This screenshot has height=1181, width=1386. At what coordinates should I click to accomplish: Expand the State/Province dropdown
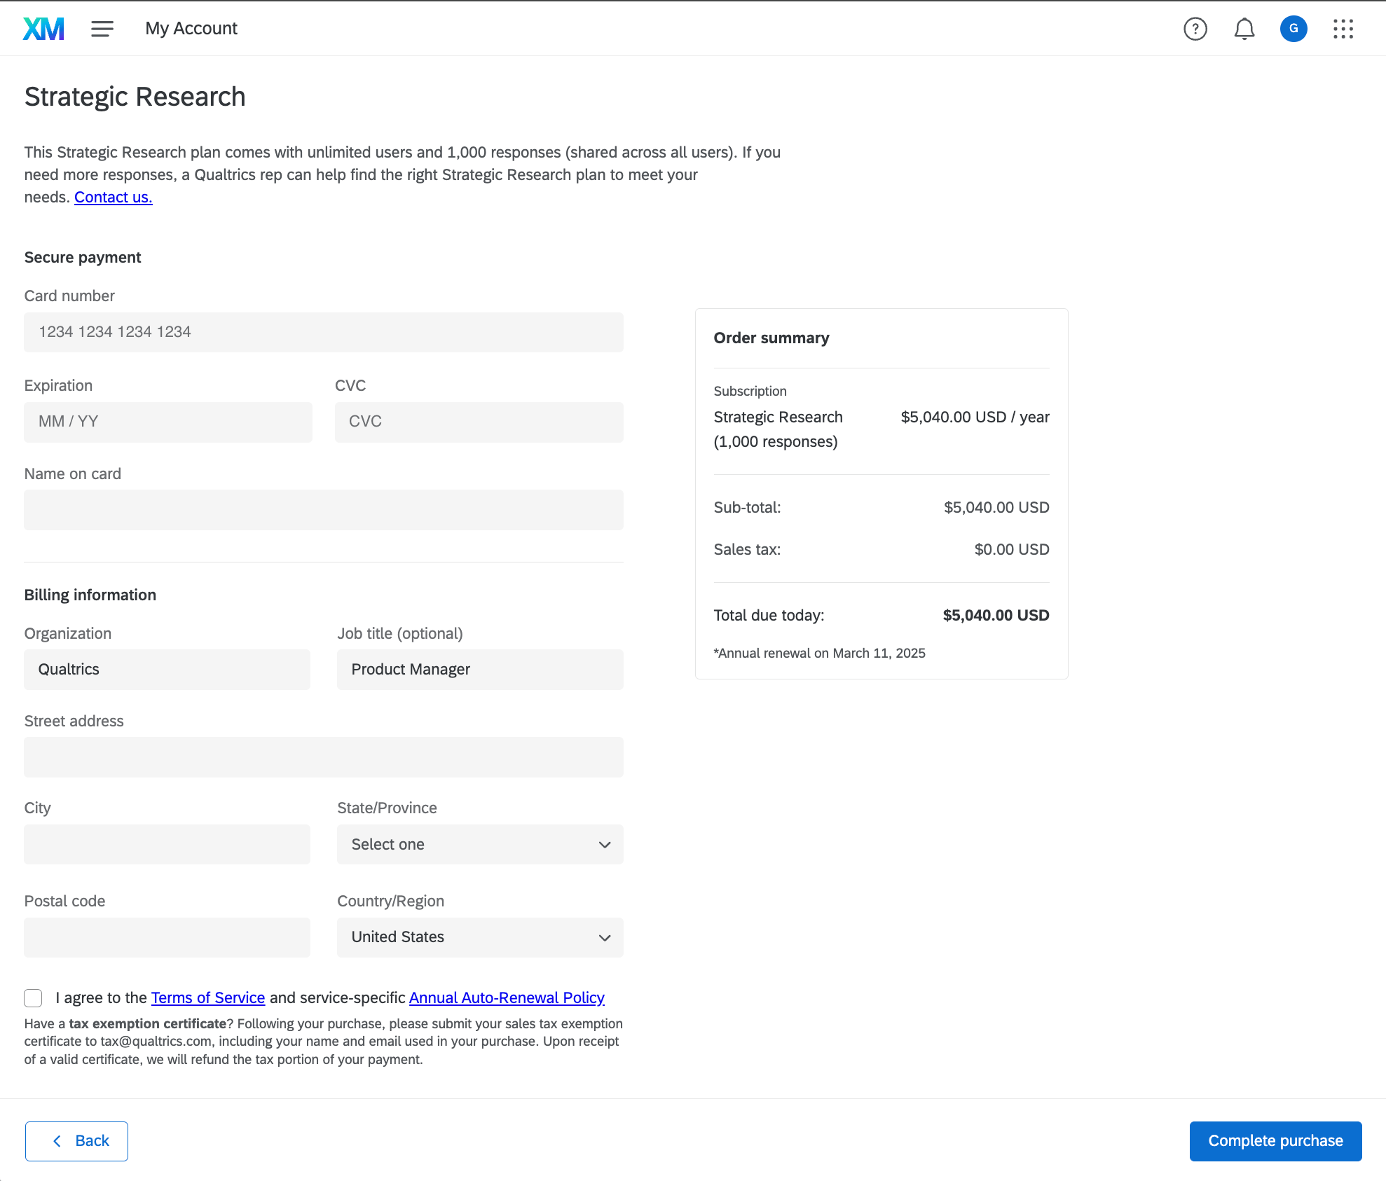click(480, 844)
